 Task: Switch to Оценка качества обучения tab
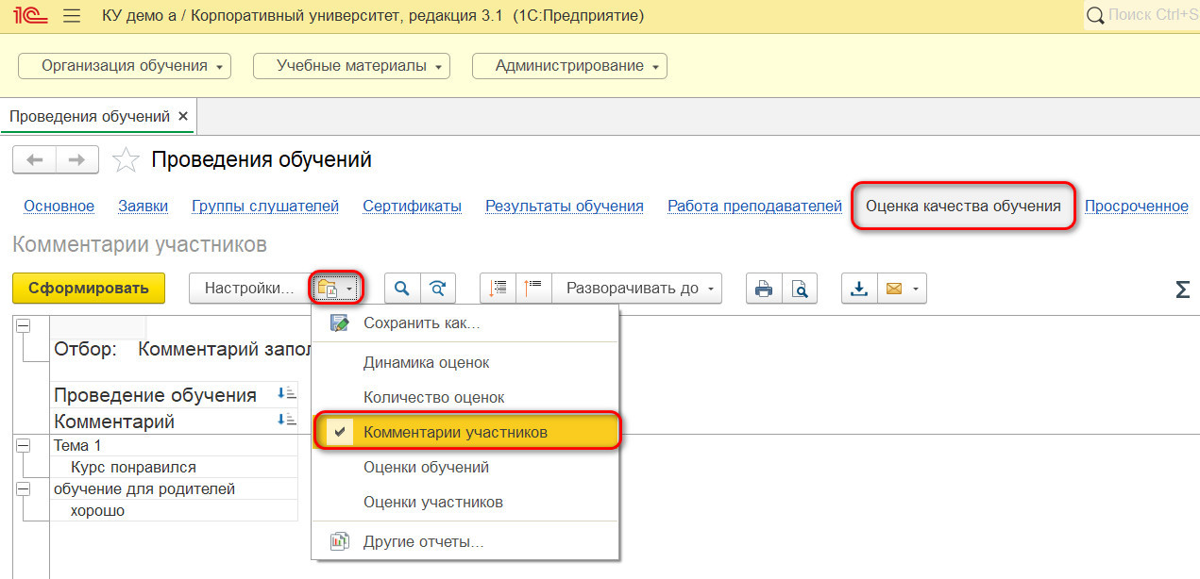(x=963, y=206)
